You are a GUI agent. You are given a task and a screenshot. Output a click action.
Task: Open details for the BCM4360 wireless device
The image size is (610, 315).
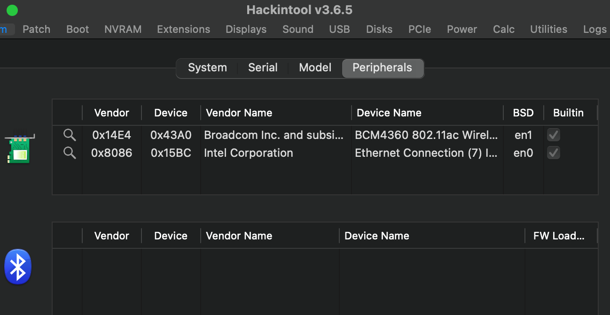click(x=70, y=135)
